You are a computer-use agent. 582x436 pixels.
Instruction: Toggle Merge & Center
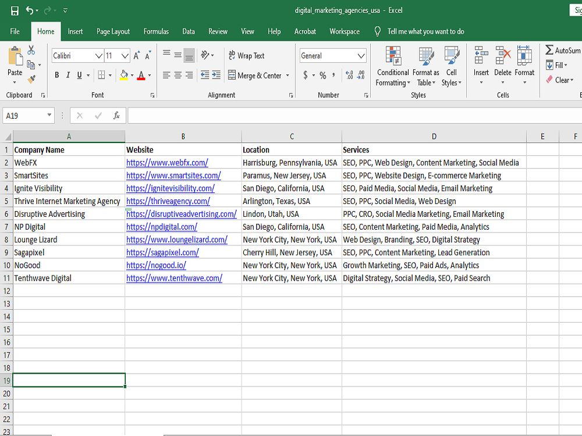coord(255,75)
